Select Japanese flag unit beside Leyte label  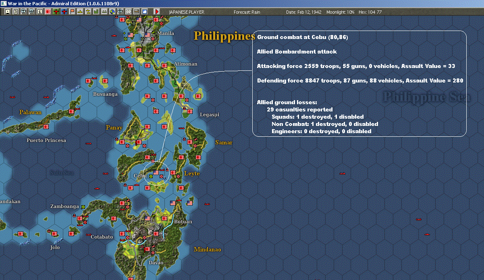coord(173,173)
